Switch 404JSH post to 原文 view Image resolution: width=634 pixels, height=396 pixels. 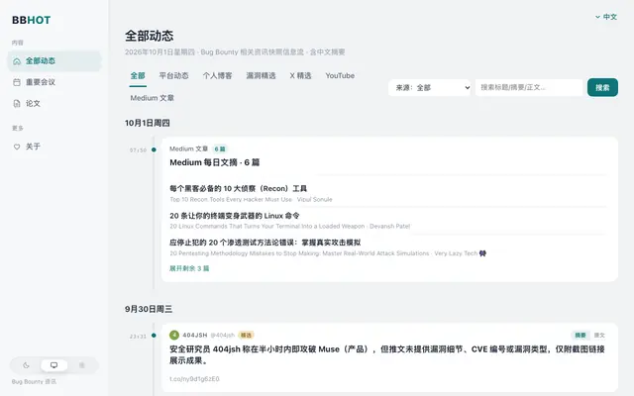click(x=599, y=335)
